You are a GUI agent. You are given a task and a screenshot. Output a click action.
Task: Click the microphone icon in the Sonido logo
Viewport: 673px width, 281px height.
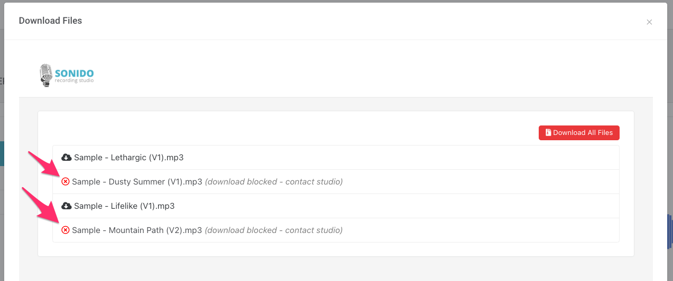(47, 75)
